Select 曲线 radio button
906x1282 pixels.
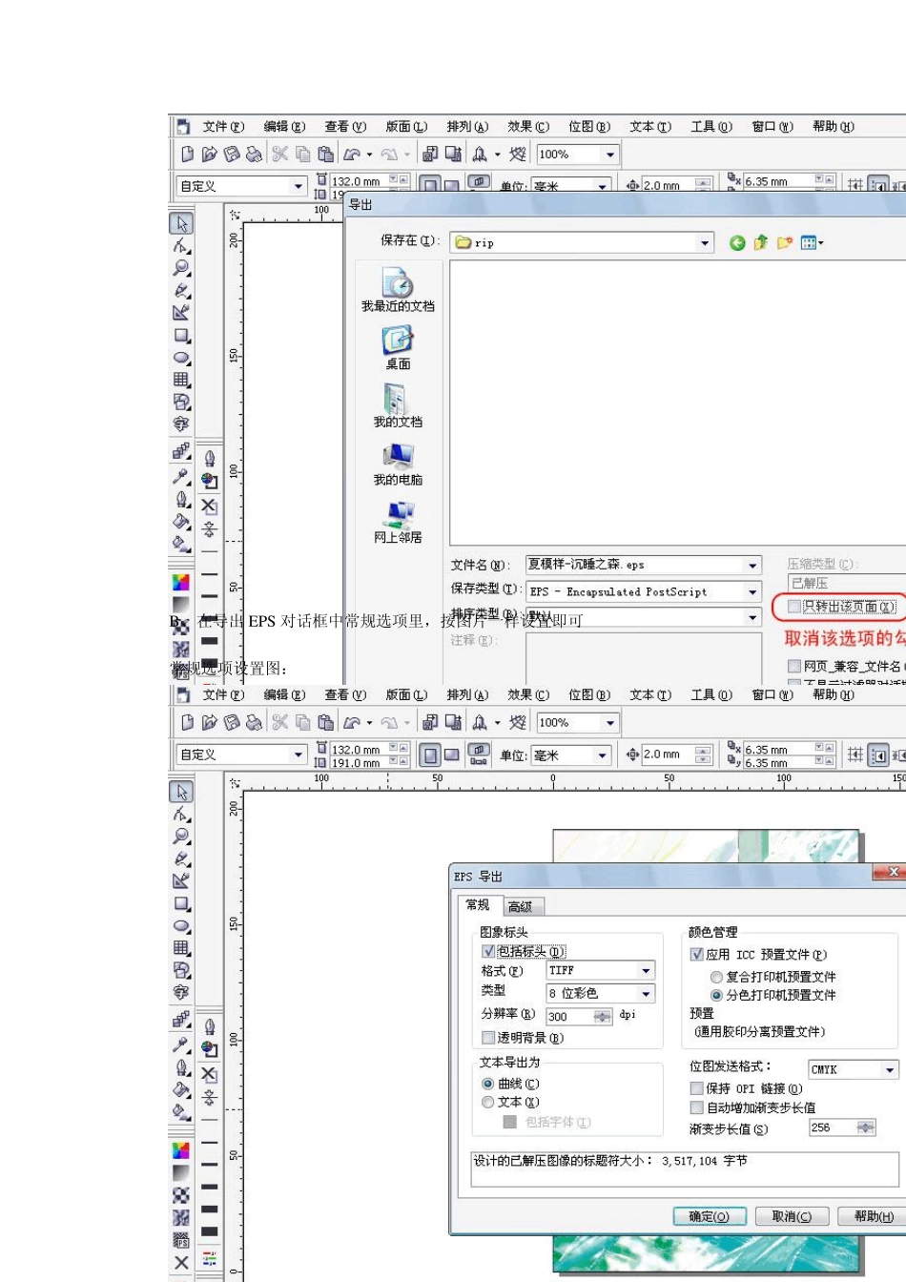coord(488,1084)
